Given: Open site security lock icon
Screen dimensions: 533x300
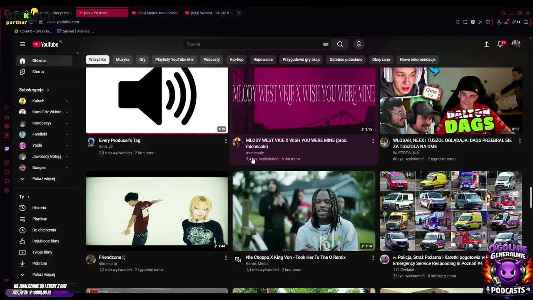Looking at the screenshot, I should [40, 22].
